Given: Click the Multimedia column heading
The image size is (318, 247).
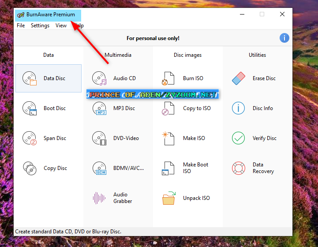Looking at the screenshot, I should pyautogui.click(x=118, y=55).
